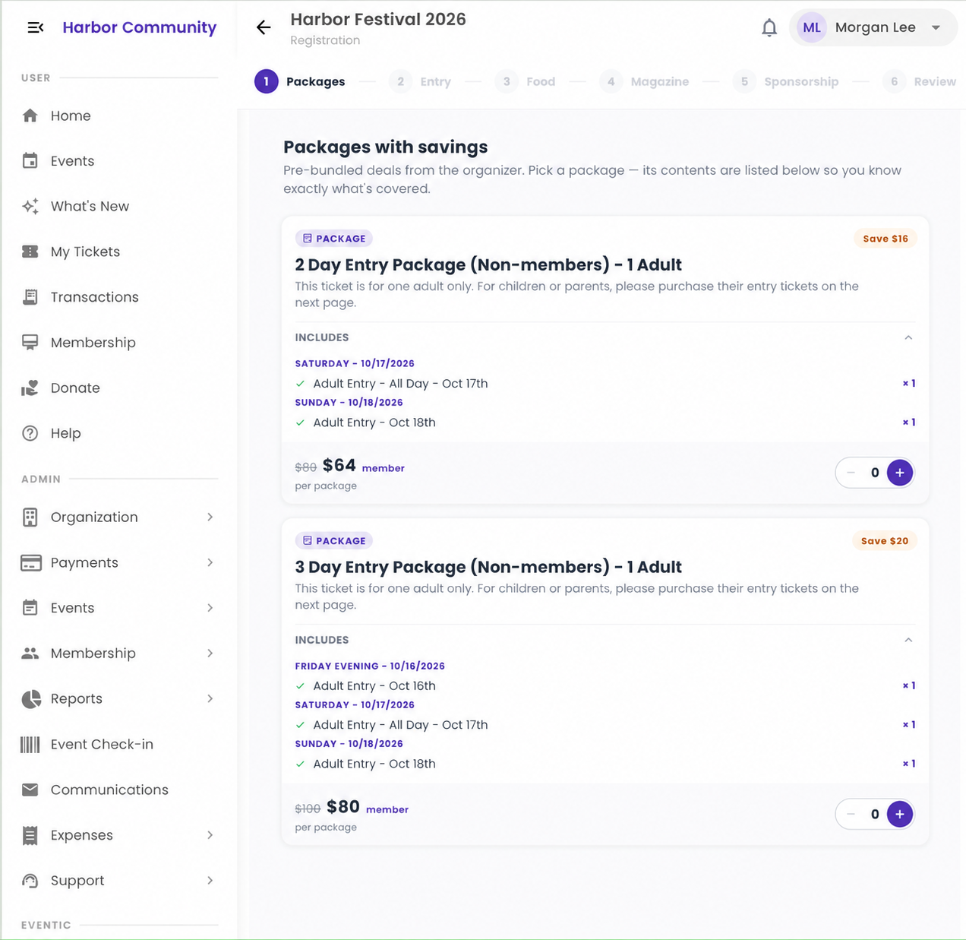This screenshot has height=940, width=966.
Task: Click the sparkle icon for What's New
Action: 30,206
